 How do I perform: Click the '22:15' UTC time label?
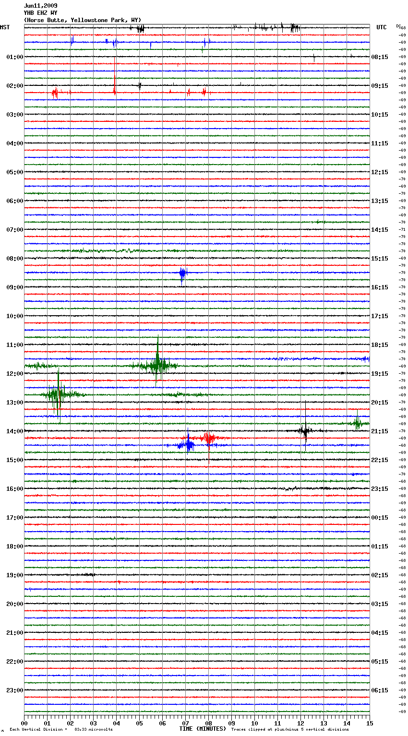point(380,460)
